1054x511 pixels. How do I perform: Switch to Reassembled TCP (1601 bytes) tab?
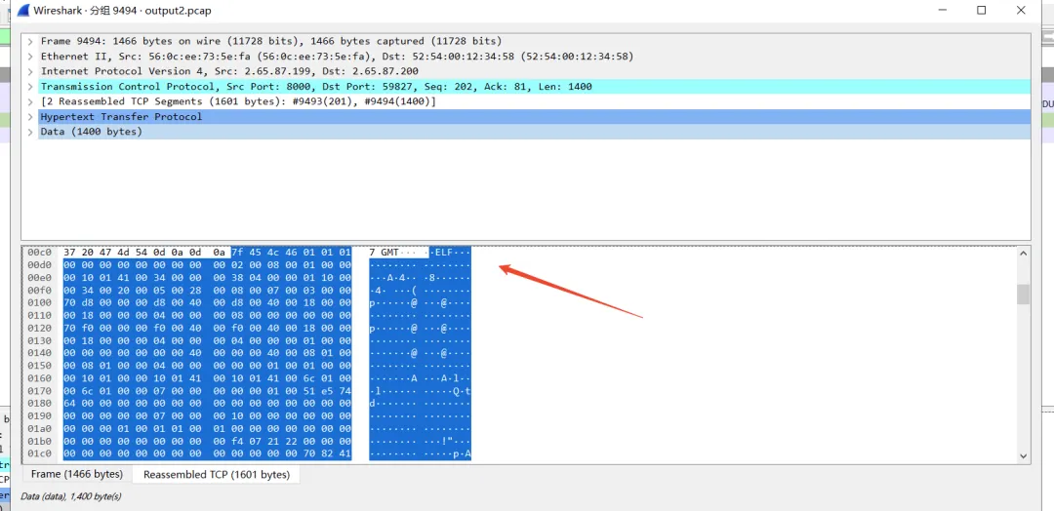click(x=217, y=475)
